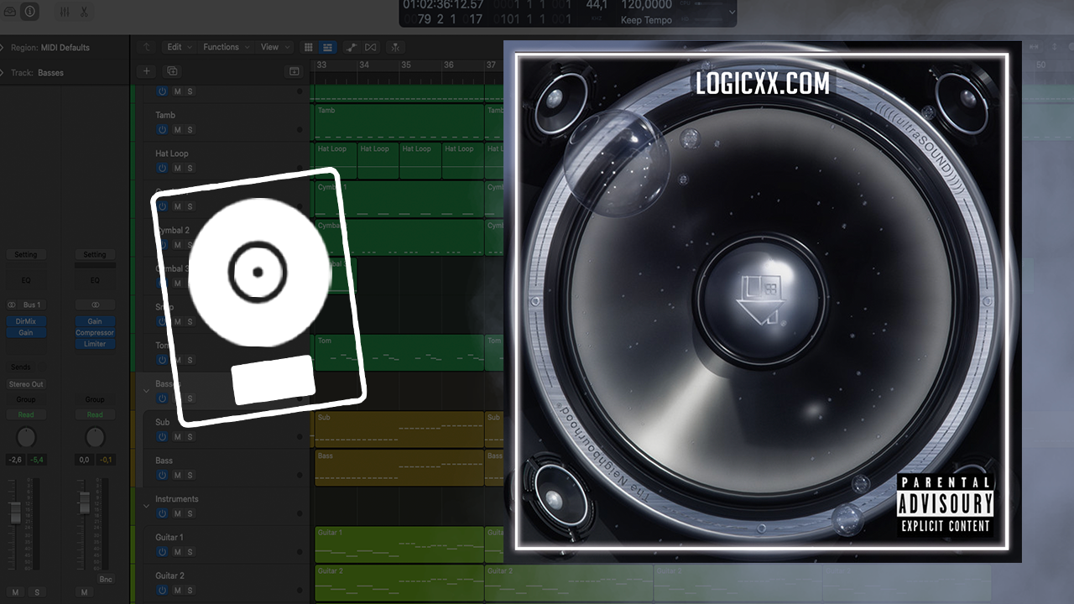This screenshot has height=604, width=1074.
Task: Click the left channel volume fader
Action: (14, 512)
